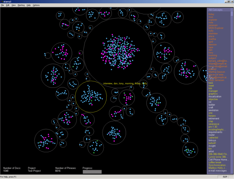234x179 pixels.
Task: Click the Progress bar indicator
Action: point(92,171)
